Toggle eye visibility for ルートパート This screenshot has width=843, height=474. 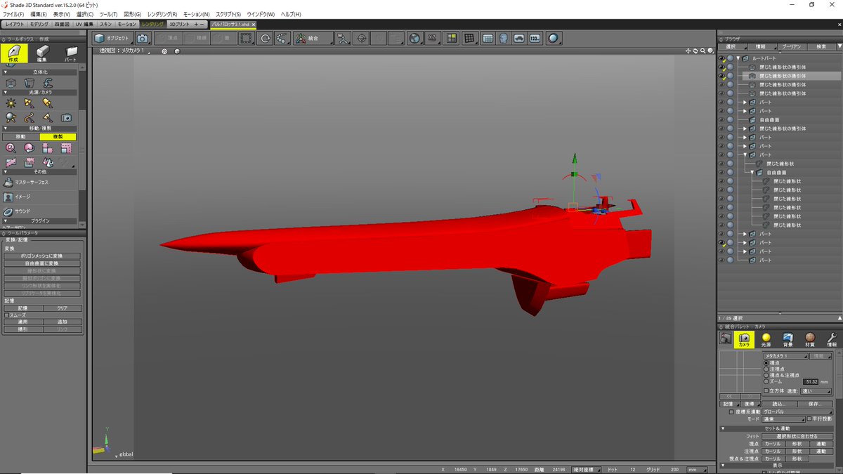point(721,58)
